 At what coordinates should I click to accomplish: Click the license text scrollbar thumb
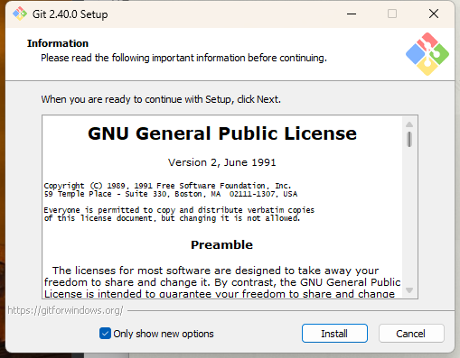coord(409,139)
